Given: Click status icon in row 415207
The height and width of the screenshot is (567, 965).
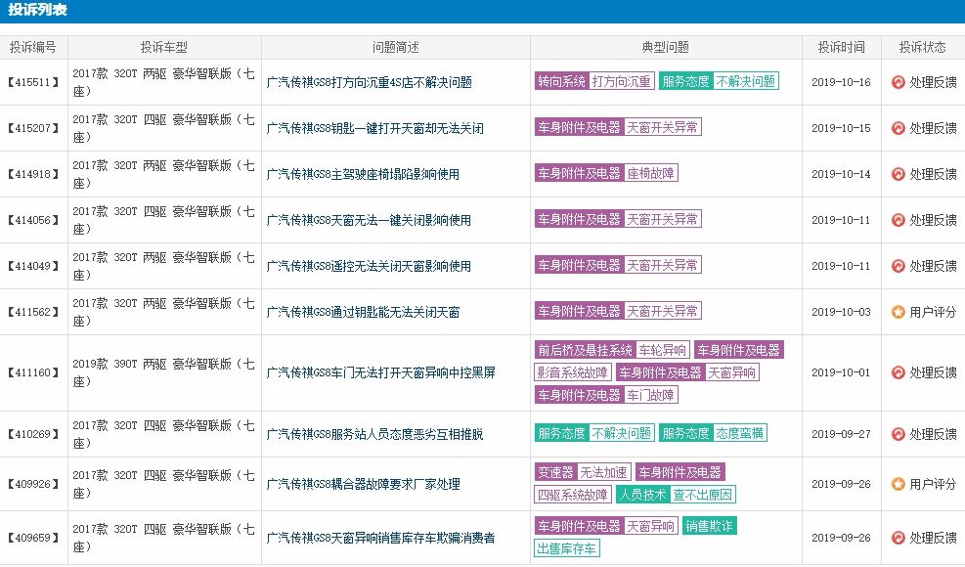Looking at the screenshot, I should (x=898, y=128).
